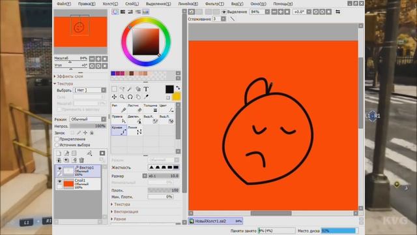The image size is (417, 235).
Task: Choose the Ластик eraser tool
Action: 135,108
